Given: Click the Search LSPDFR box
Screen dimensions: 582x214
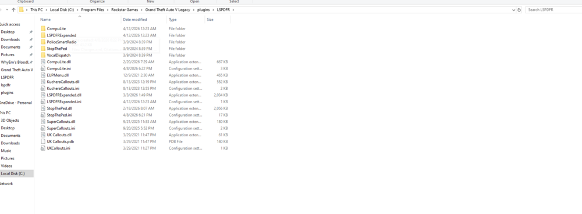Looking at the screenshot, I should pyautogui.click(x=554, y=10).
